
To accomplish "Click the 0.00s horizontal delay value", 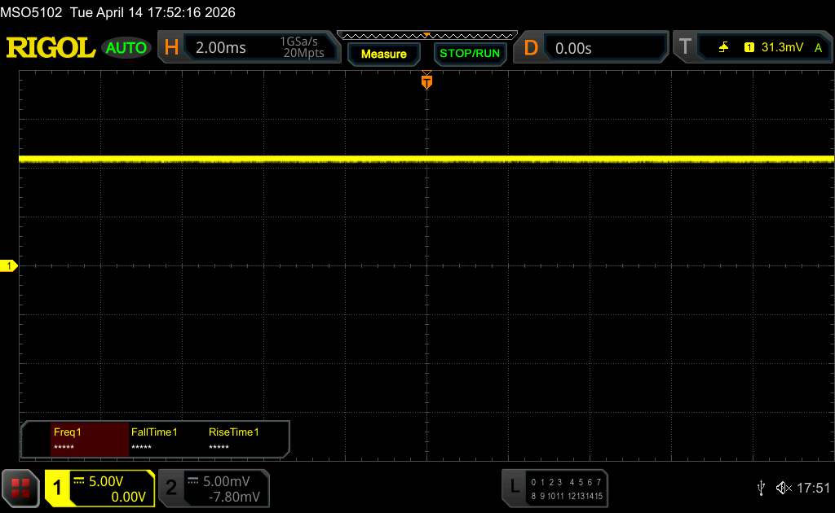I will 573,48.
